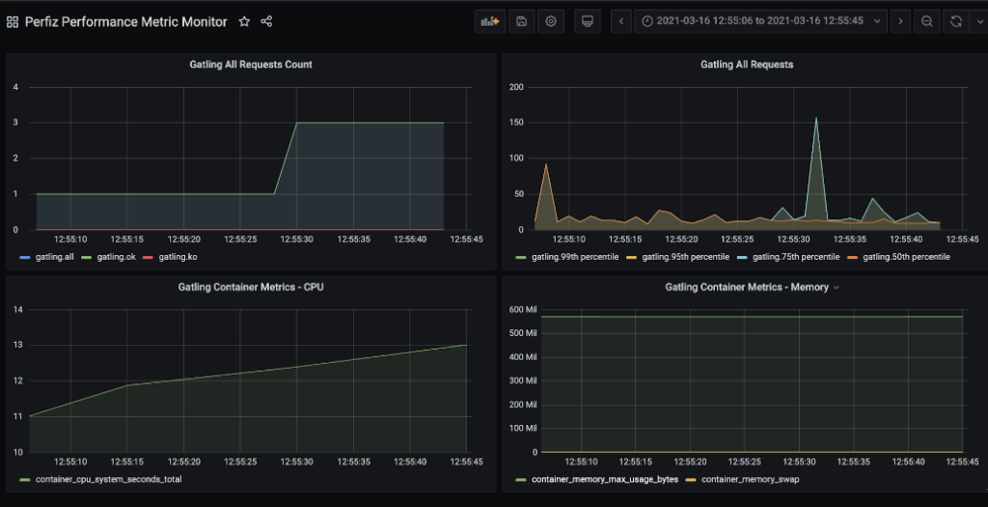Click the Gatling All Requests Count panel title
Viewport: 988px width, 507px height.
click(x=250, y=65)
